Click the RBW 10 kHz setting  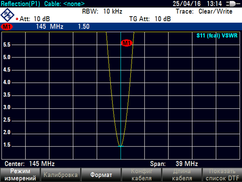102,11
